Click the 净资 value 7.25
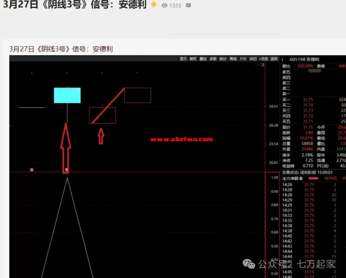 coord(309,161)
